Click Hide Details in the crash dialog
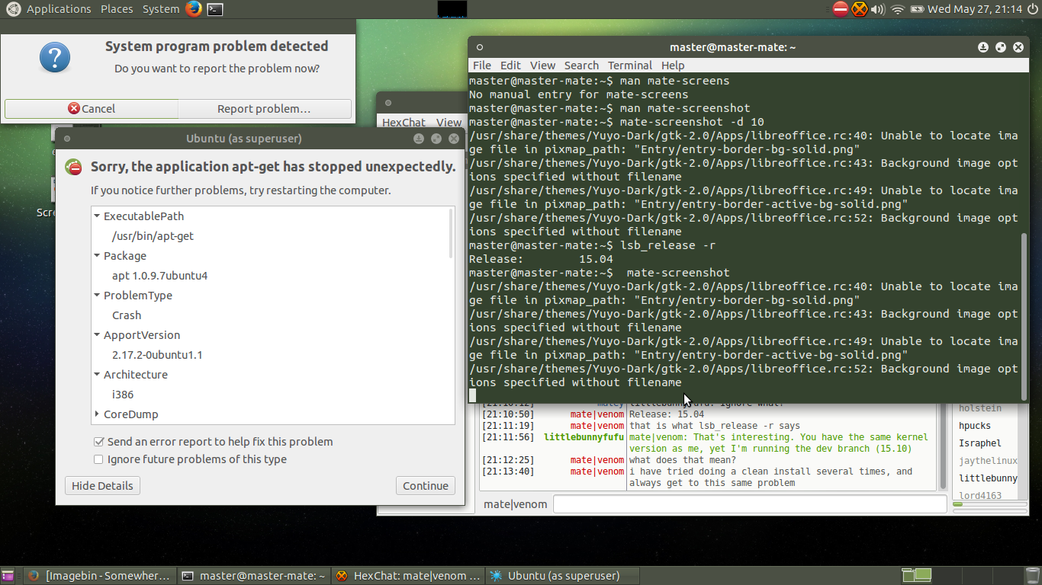The width and height of the screenshot is (1042, 585). click(102, 486)
